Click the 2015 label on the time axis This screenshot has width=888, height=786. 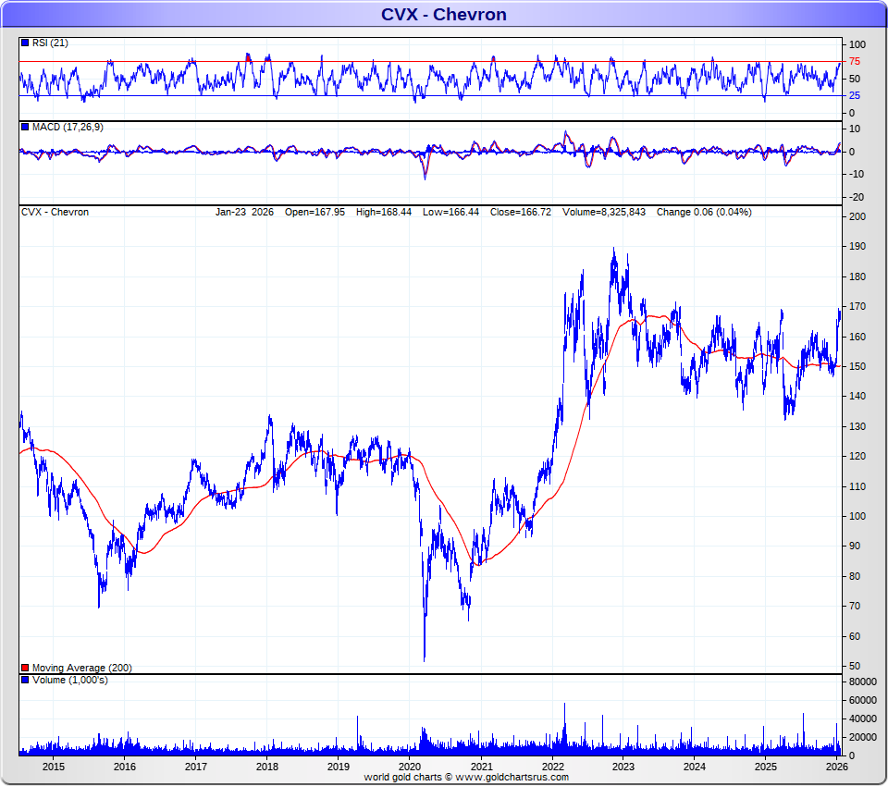54,767
